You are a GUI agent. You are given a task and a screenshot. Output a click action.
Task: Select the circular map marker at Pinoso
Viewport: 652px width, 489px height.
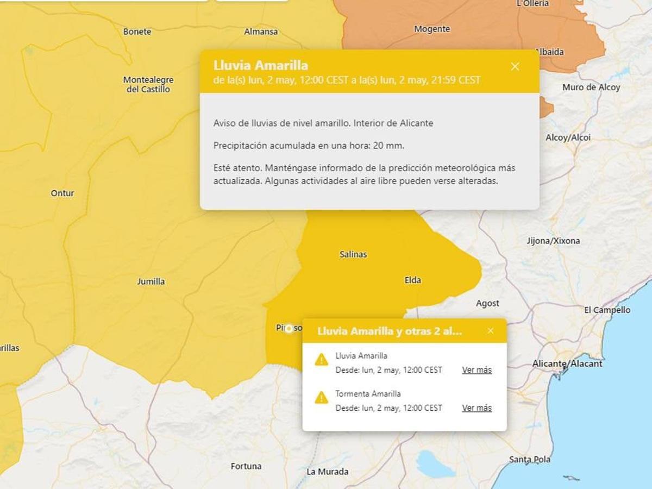click(x=289, y=328)
